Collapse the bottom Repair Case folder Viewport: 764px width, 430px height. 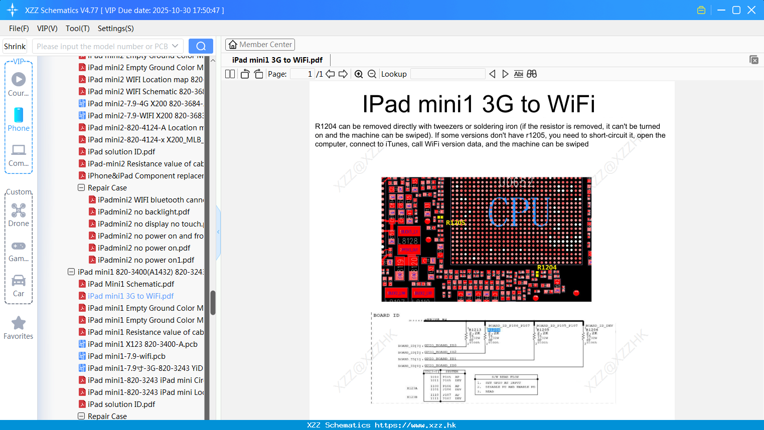[x=81, y=416]
